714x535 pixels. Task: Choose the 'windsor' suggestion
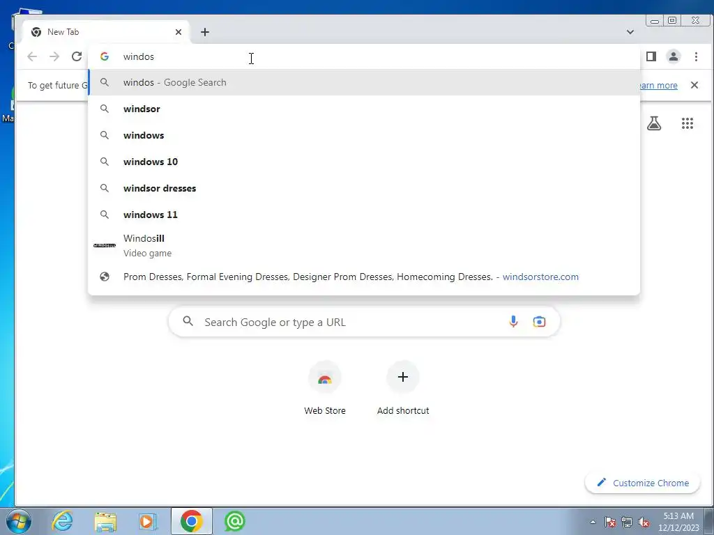(364, 109)
